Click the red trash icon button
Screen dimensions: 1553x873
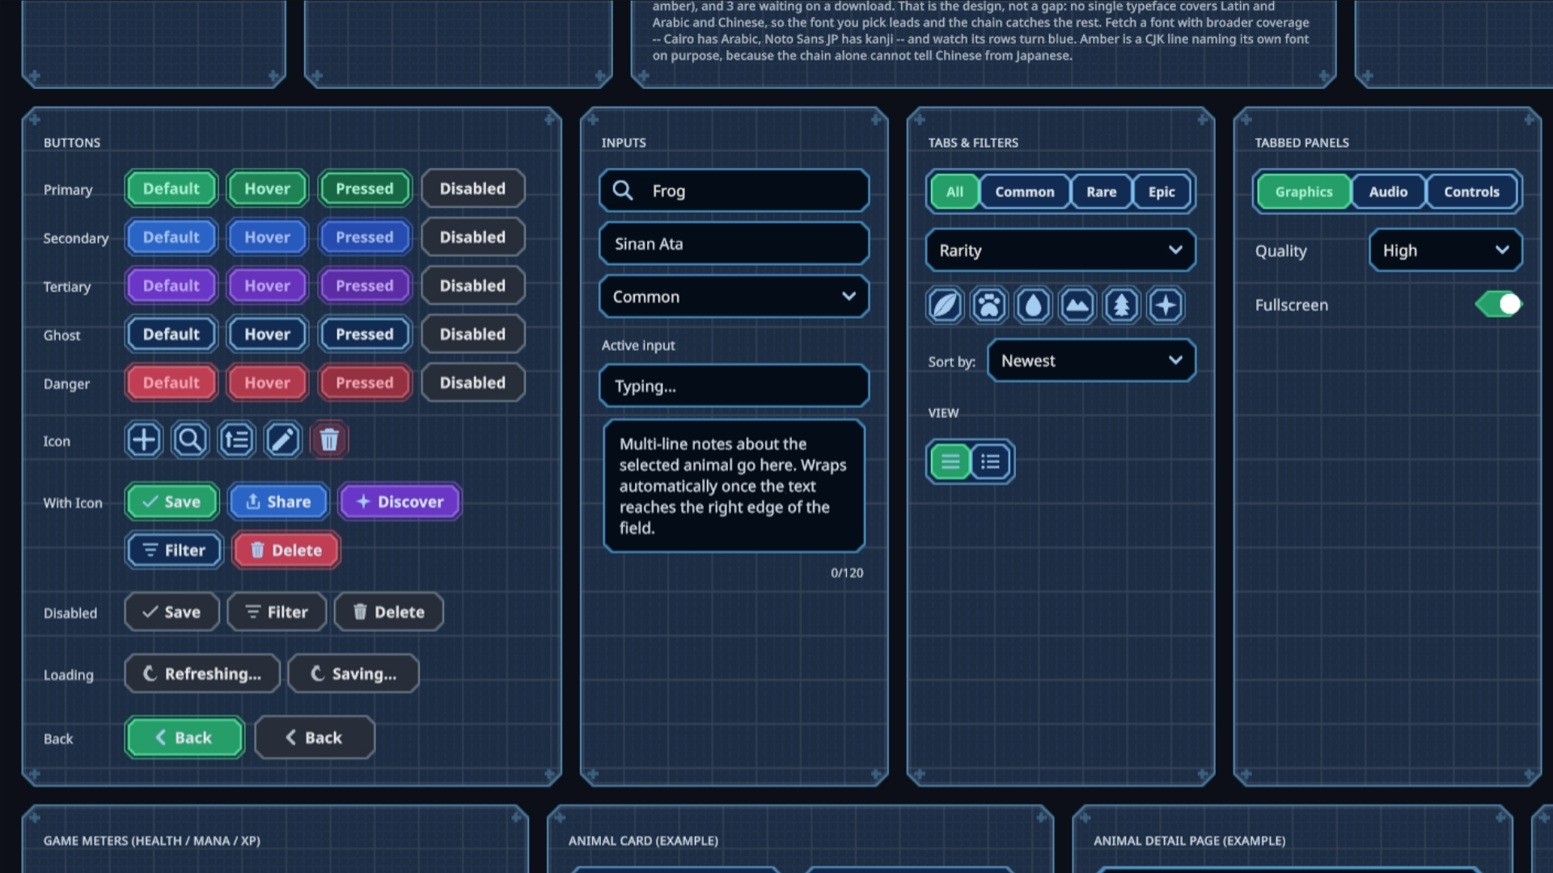[x=328, y=440]
